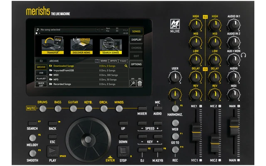266x166 pixels.
Task: Mute the WINDS track button
Action: coord(119,109)
